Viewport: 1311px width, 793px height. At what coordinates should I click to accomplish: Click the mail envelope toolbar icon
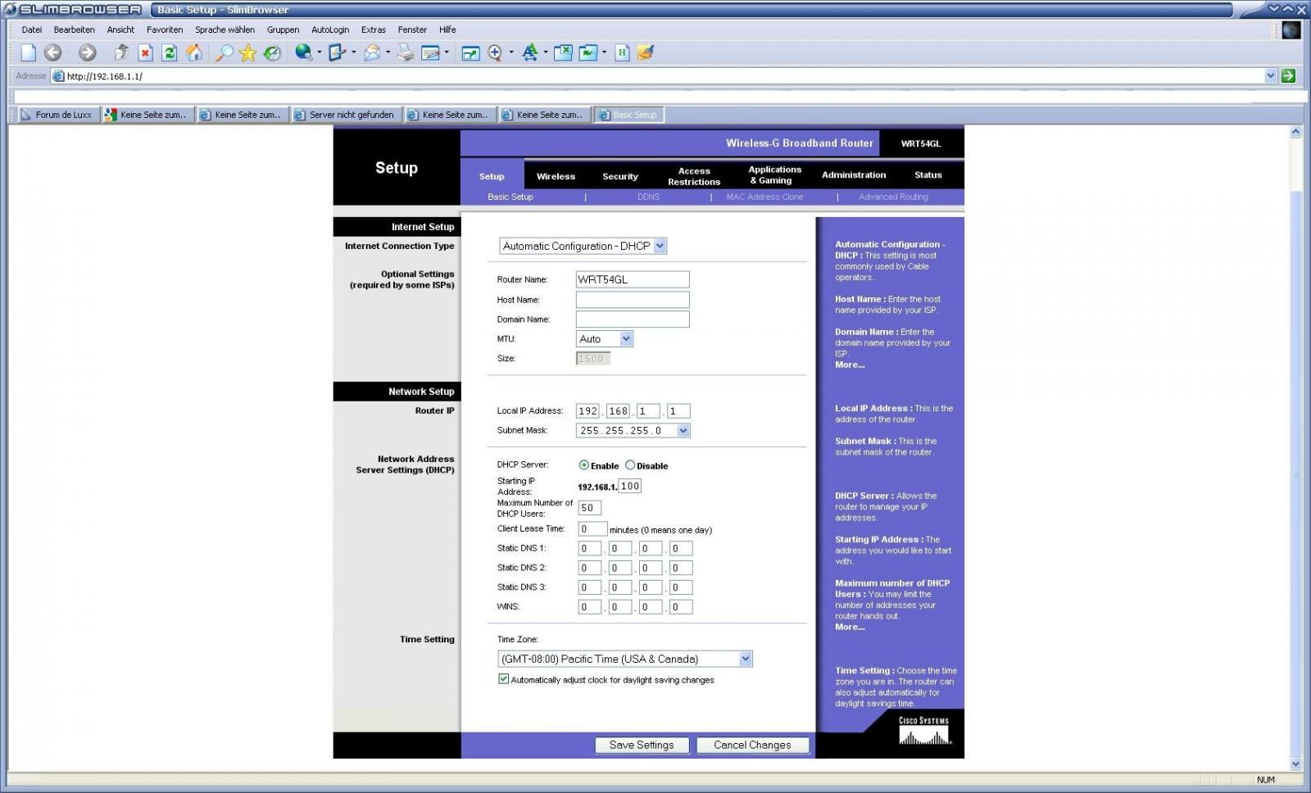click(372, 52)
